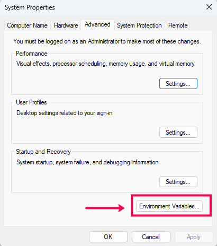This screenshot has height=246, width=217.
Task: Open User Profiles Settings
Action: tap(178, 133)
